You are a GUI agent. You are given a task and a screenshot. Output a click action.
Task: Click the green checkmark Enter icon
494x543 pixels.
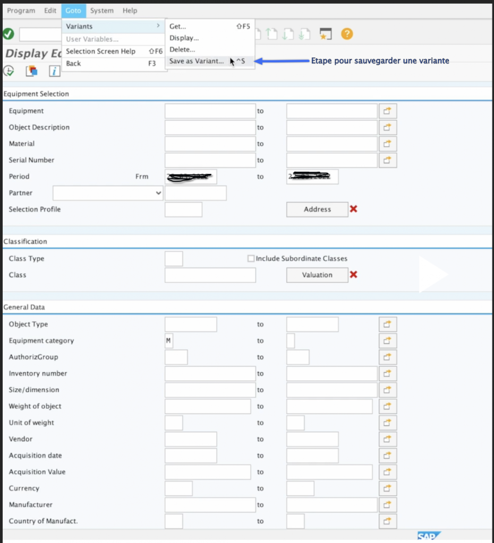point(8,34)
